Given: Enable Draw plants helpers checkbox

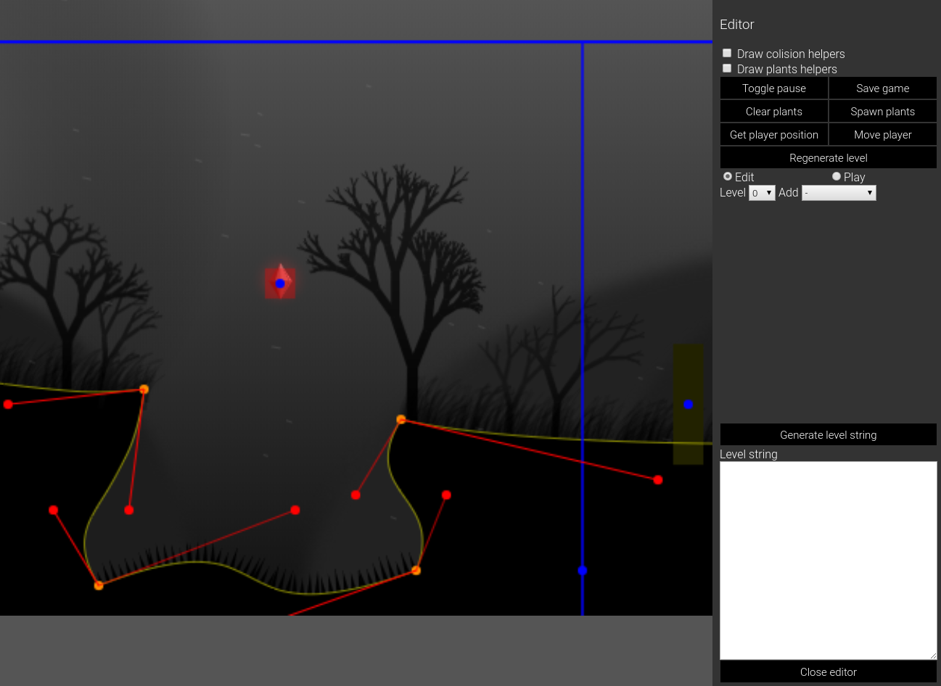Looking at the screenshot, I should point(727,68).
